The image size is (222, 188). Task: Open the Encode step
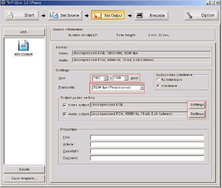pos(152,15)
